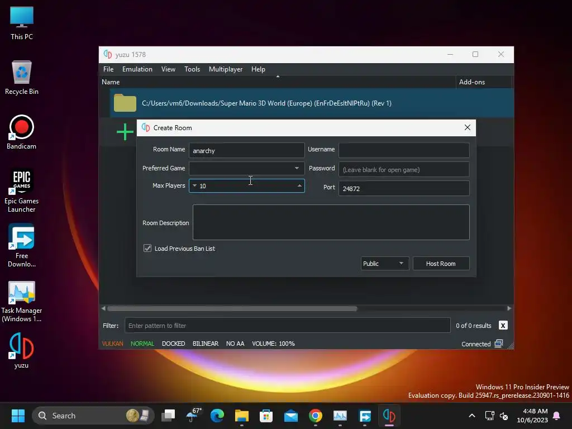Screen dimensions: 572x429
Task: Open This PC desktop icon
Action: 22,23
